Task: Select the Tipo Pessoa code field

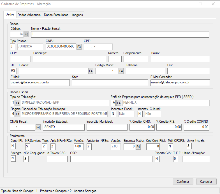Action: (x=13, y=47)
